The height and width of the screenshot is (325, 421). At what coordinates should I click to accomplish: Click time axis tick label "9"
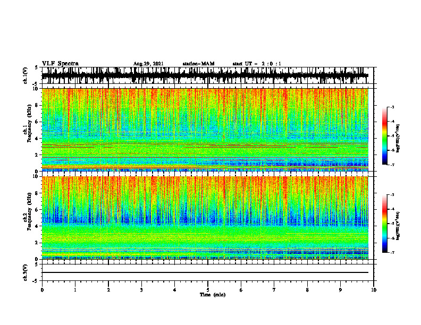[x=340, y=290]
